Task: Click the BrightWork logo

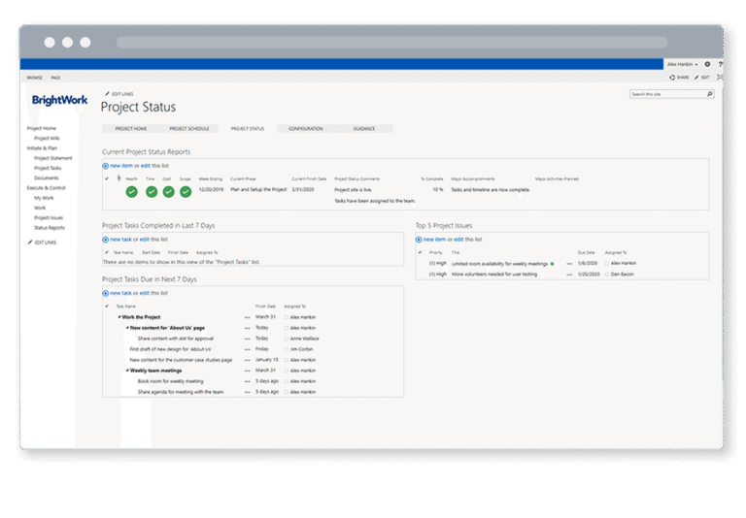Action: 59,100
